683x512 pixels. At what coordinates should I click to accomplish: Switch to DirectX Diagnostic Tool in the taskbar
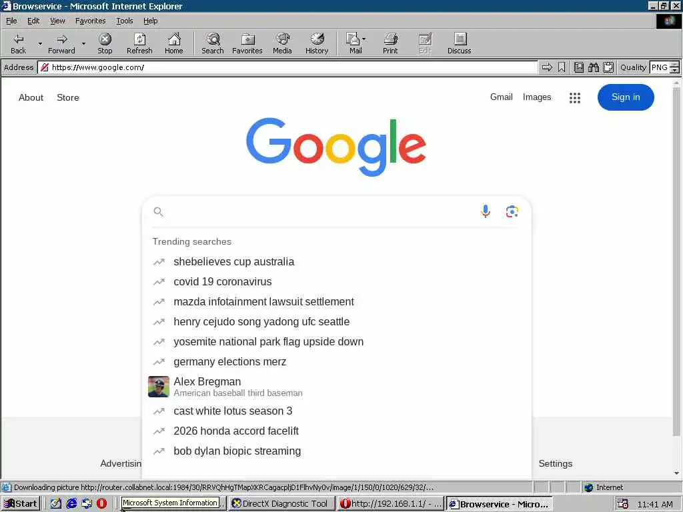coord(281,504)
